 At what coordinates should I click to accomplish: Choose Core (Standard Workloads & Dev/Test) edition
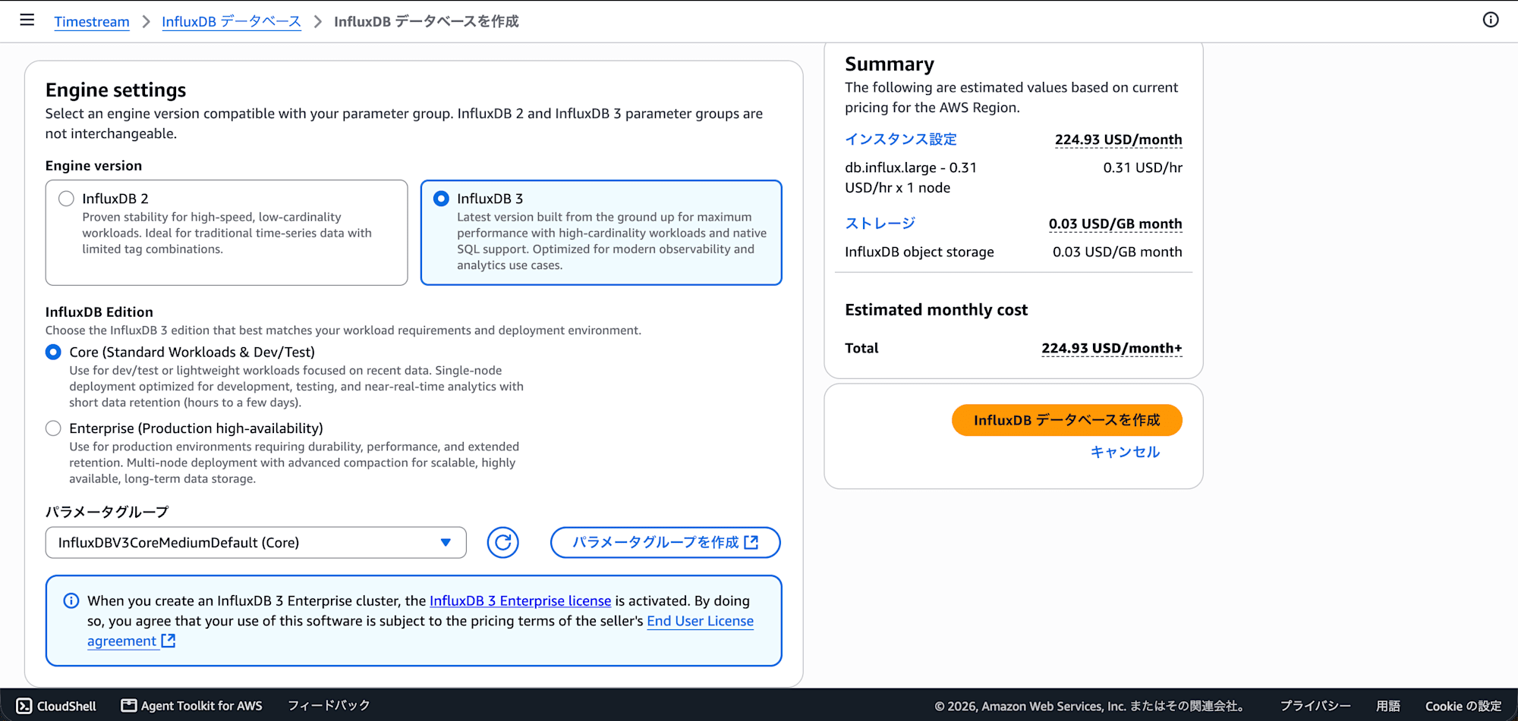(x=53, y=353)
